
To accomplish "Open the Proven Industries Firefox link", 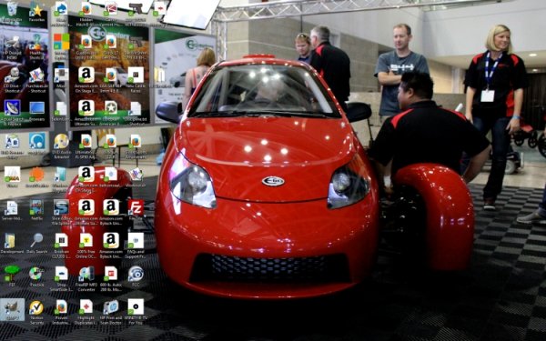I will (61, 312).
